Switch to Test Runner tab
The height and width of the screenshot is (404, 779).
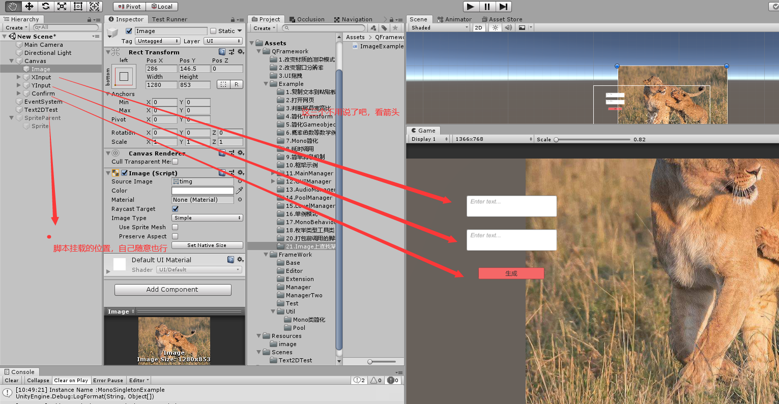click(x=169, y=19)
